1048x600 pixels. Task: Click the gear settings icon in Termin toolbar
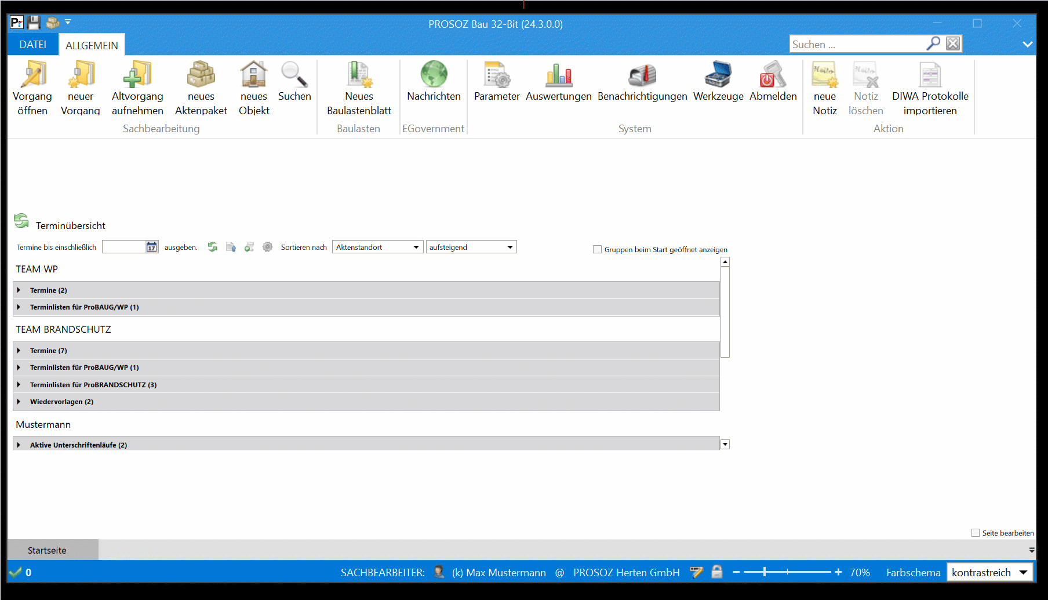(267, 247)
